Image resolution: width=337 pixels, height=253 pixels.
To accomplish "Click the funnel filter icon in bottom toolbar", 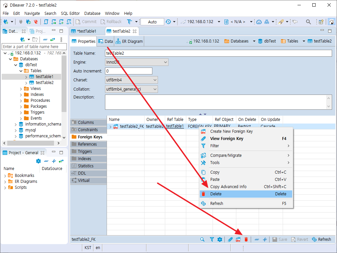I will pos(212,239).
